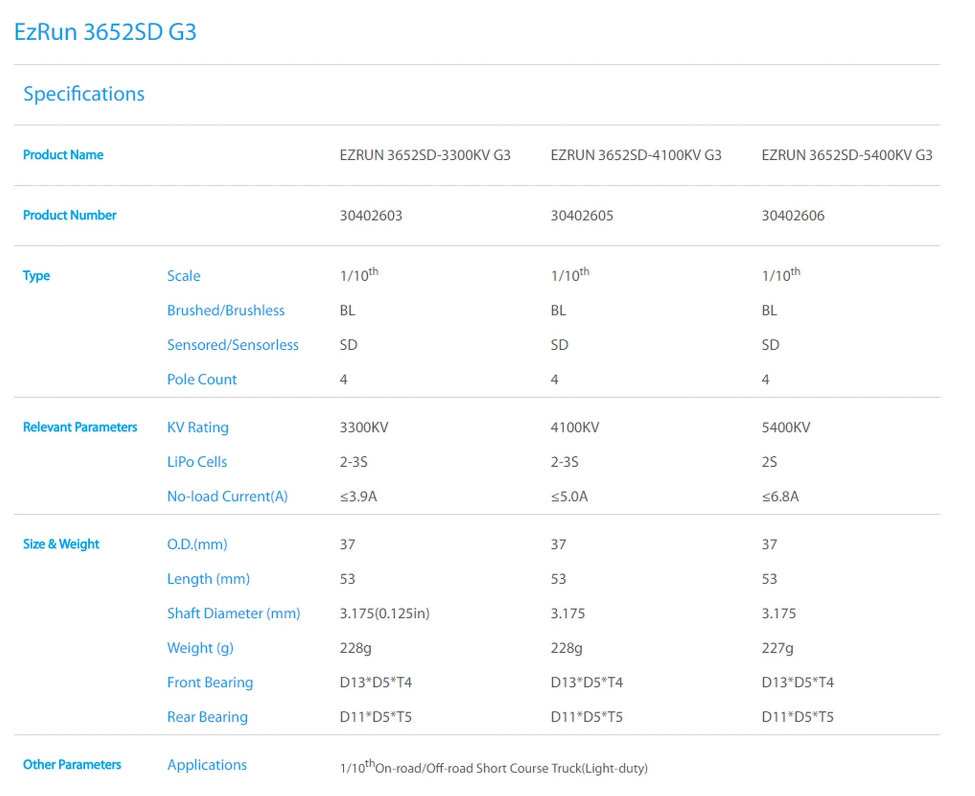975x796 pixels.
Task: Click the Applications label under Other Parameters
Action: click(x=207, y=765)
